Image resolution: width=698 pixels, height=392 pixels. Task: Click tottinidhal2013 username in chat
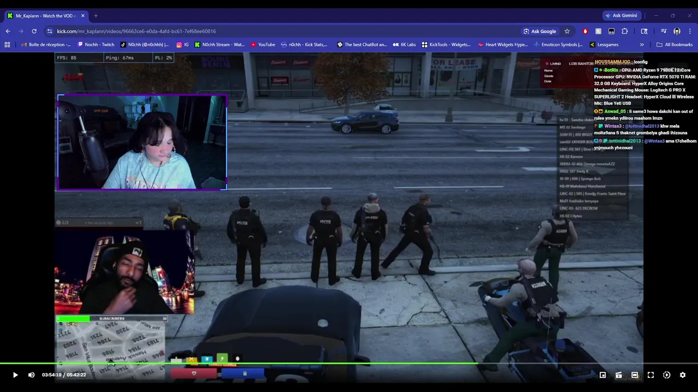(626, 141)
